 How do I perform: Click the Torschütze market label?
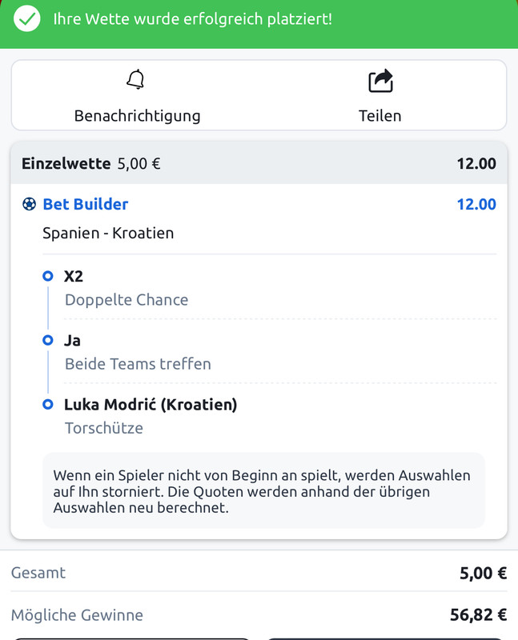pyautogui.click(x=104, y=428)
